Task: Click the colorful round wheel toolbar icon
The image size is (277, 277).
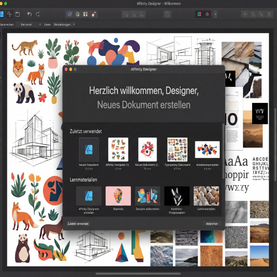Action: click(78, 14)
